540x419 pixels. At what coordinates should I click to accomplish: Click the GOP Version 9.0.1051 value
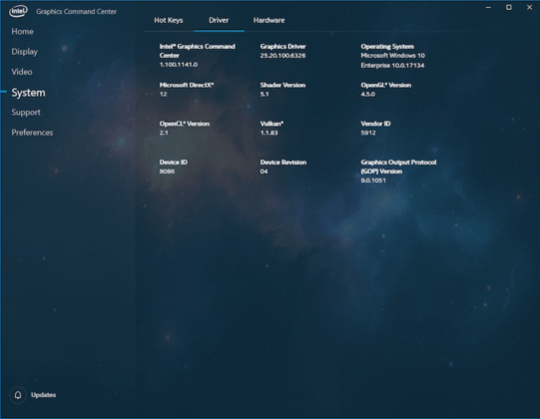(x=373, y=180)
